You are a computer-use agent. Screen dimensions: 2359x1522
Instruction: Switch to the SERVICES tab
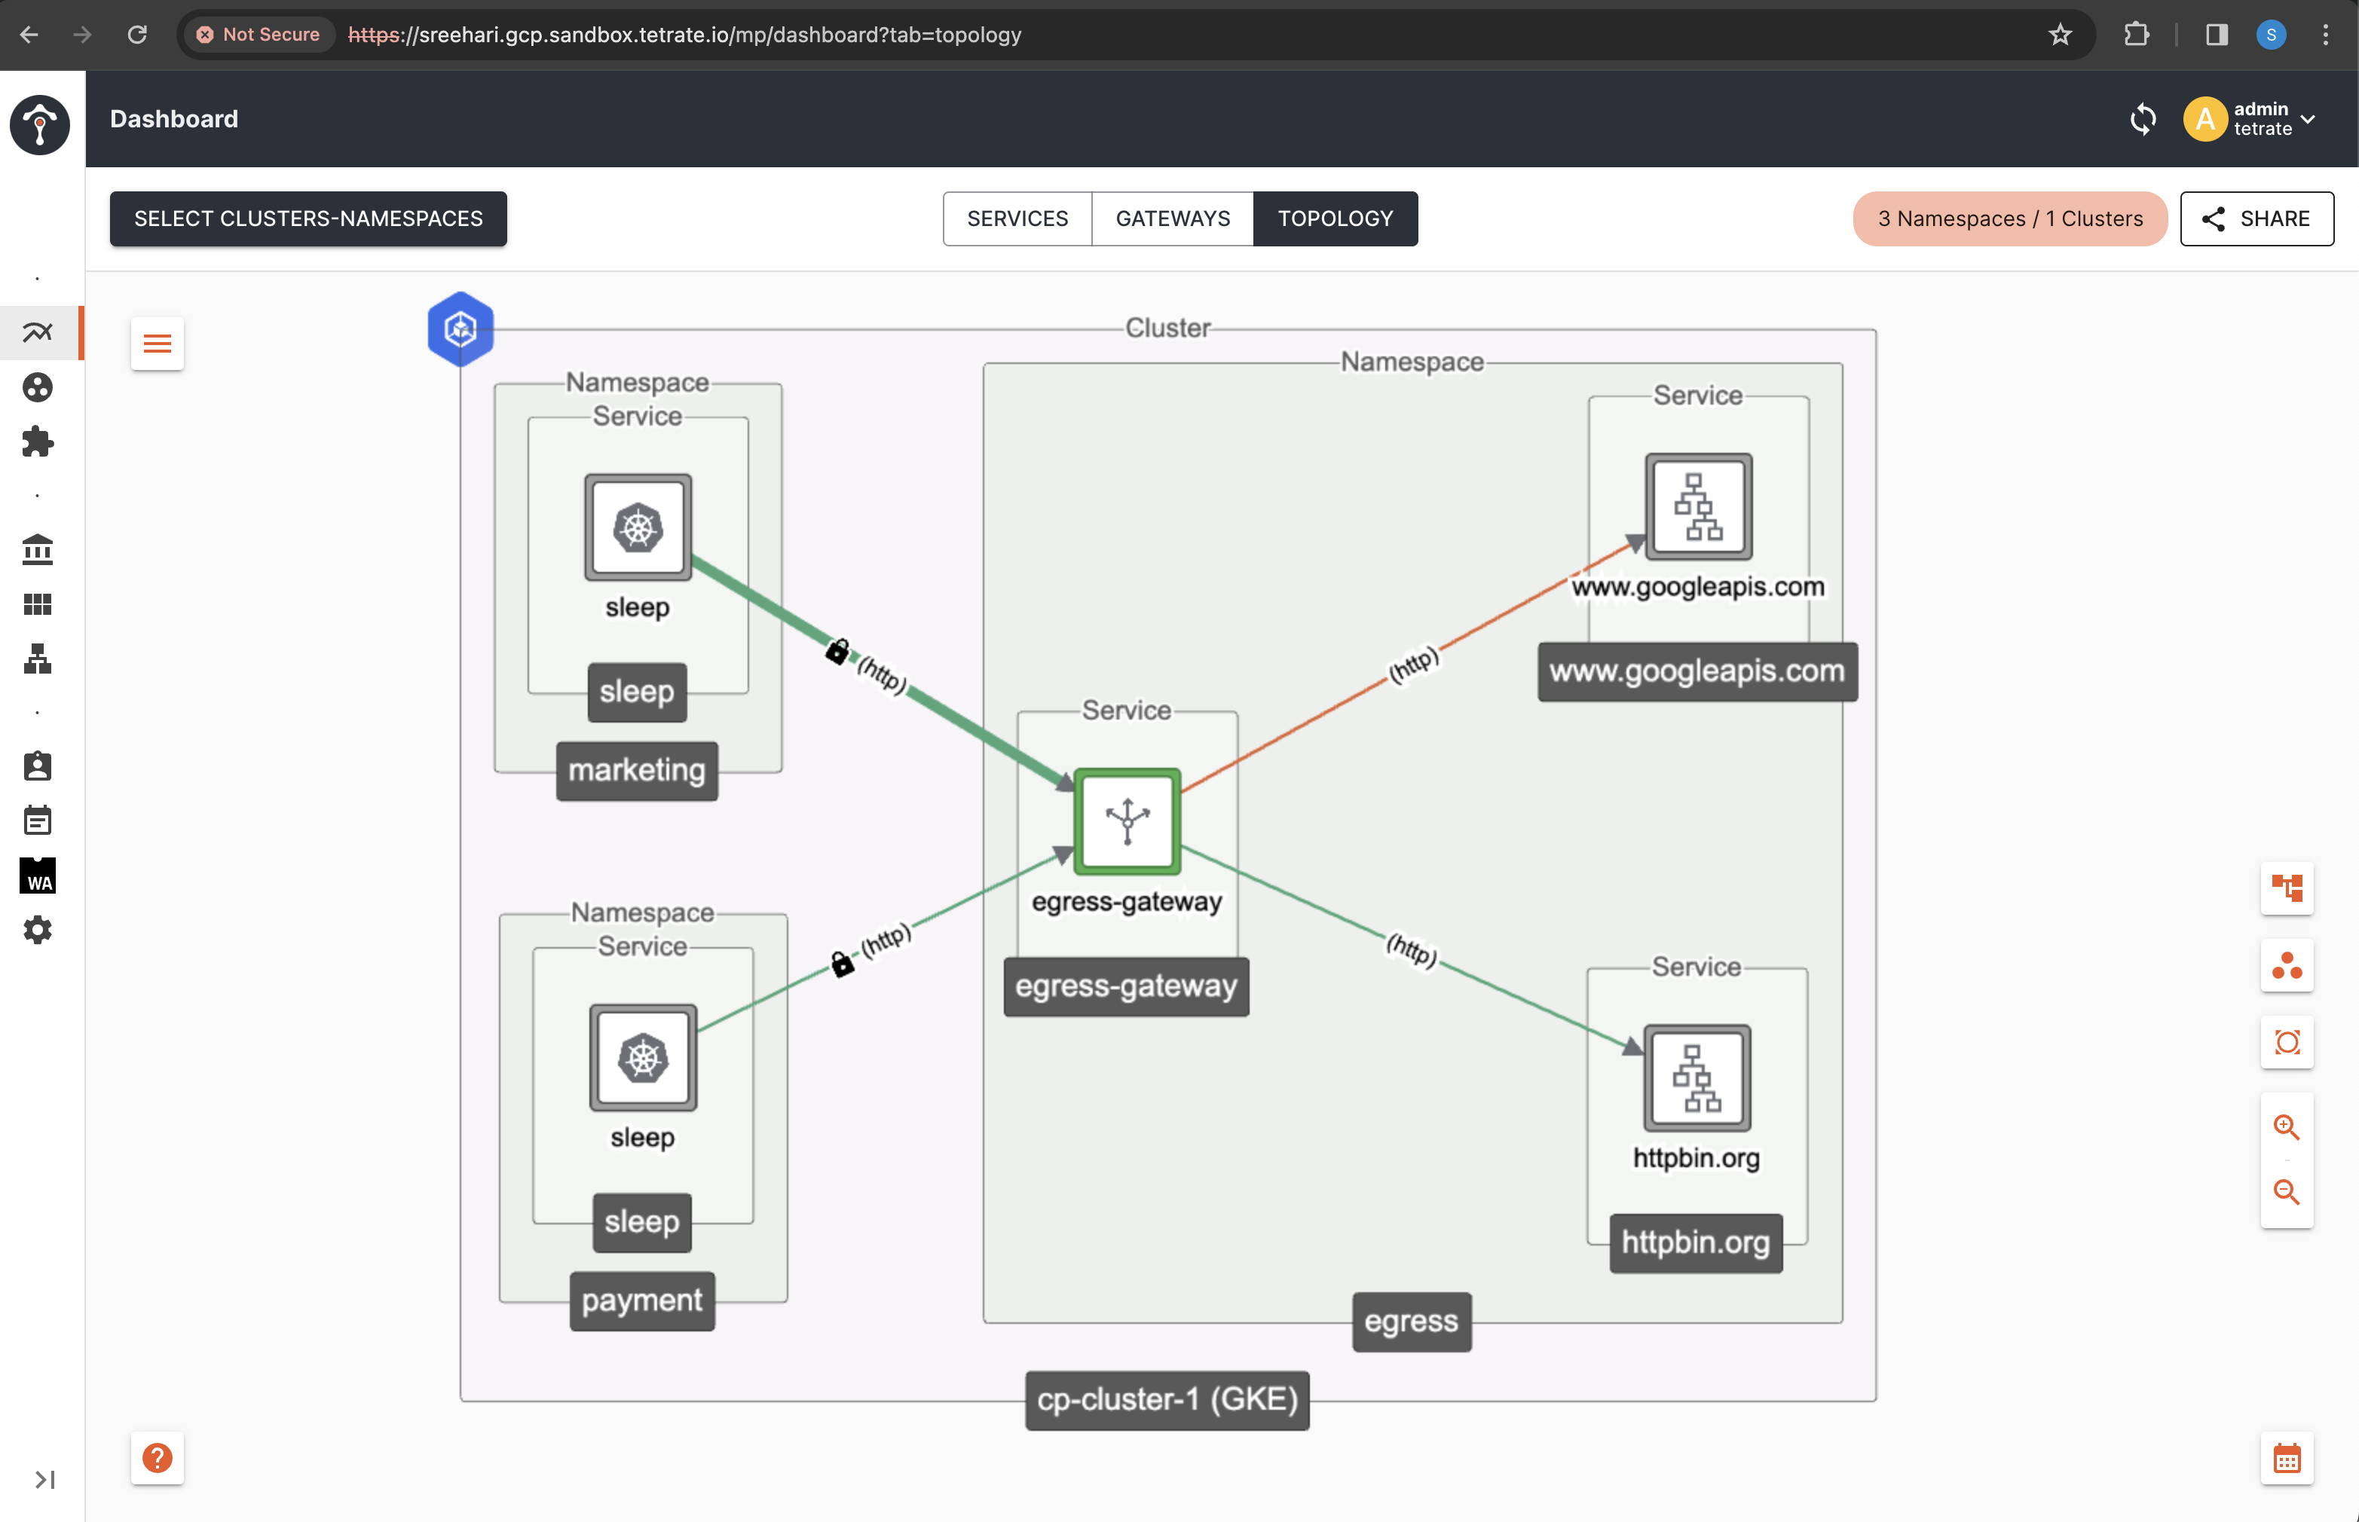1017,219
